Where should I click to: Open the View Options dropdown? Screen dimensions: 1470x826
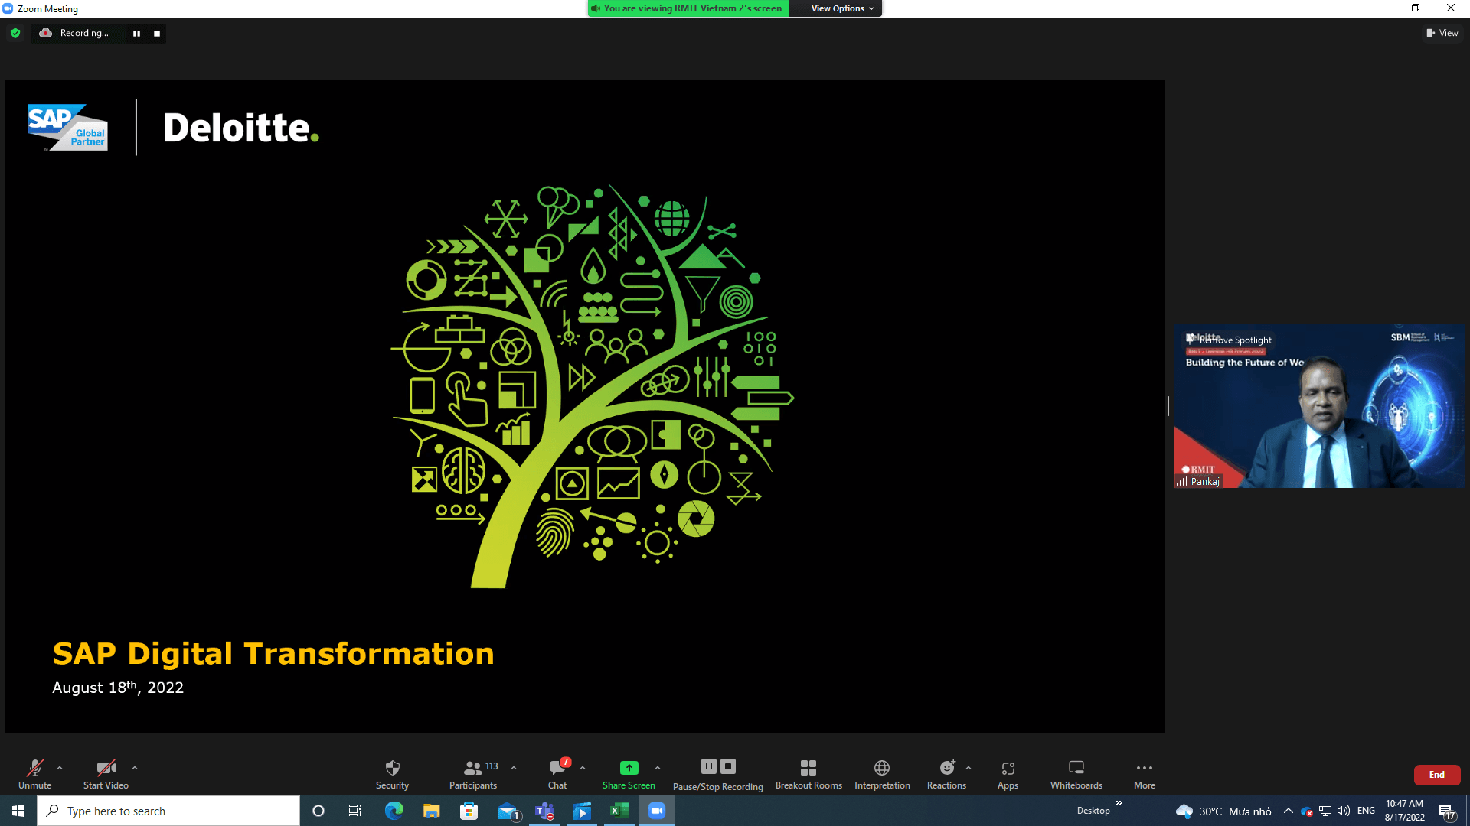click(842, 8)
